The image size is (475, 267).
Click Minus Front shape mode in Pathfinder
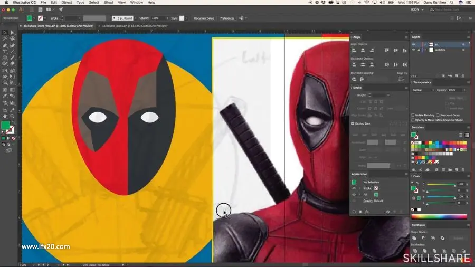click(x=423, y=238)
